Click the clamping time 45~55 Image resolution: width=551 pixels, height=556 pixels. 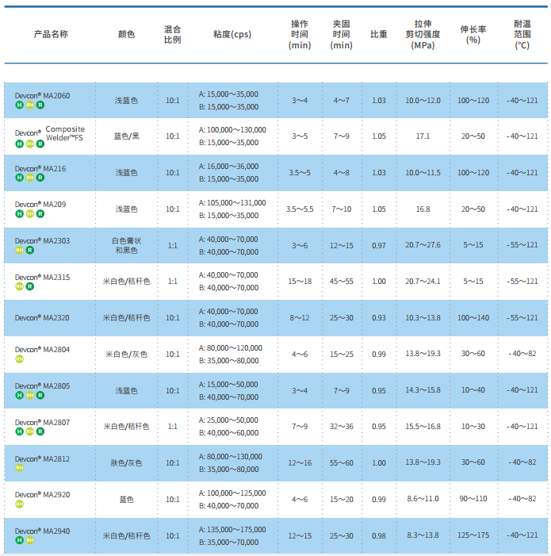[x=342, y=282]
